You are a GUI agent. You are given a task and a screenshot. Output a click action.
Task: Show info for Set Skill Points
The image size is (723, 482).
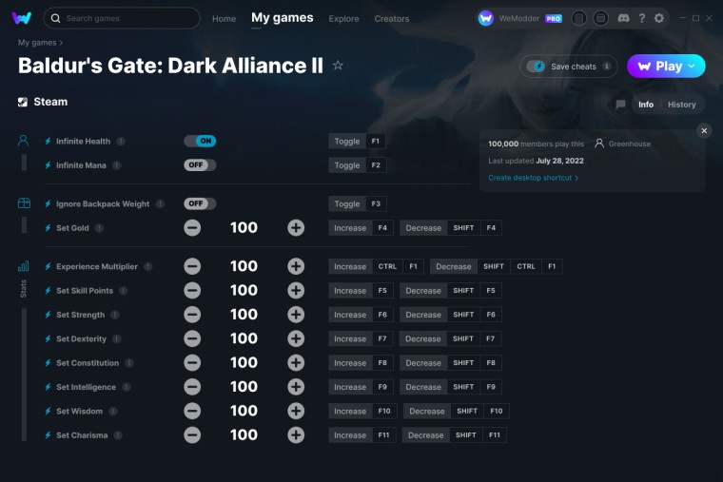(123, 290)
